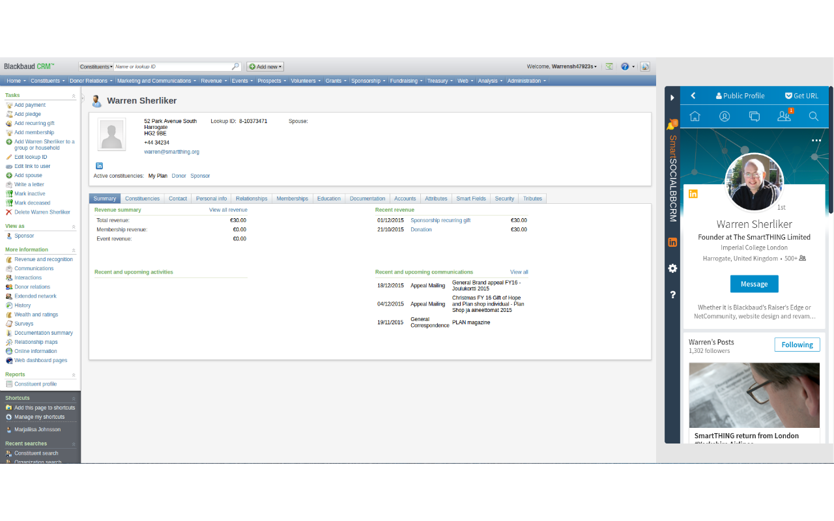Click View all revenue link

(x=228, y=210)
